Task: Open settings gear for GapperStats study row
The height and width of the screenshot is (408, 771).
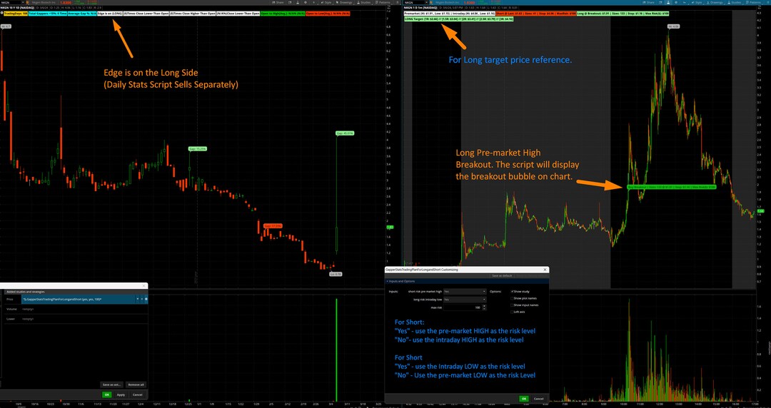Action: click(x=146, y=299)
